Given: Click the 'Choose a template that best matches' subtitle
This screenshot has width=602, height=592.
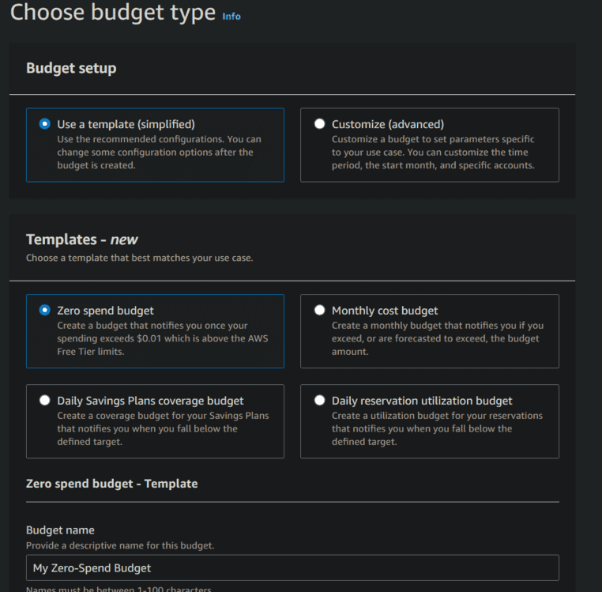Looking at the screenshot, I should coord(139,258).
